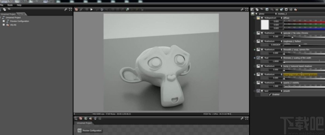Toggle the circle pin beside filmindex

click(x=255, y=58)
